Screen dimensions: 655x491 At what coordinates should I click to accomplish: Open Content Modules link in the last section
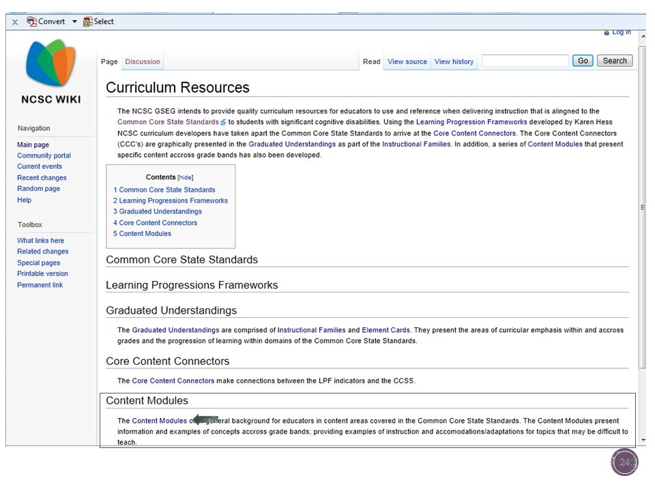pos(160,421)
